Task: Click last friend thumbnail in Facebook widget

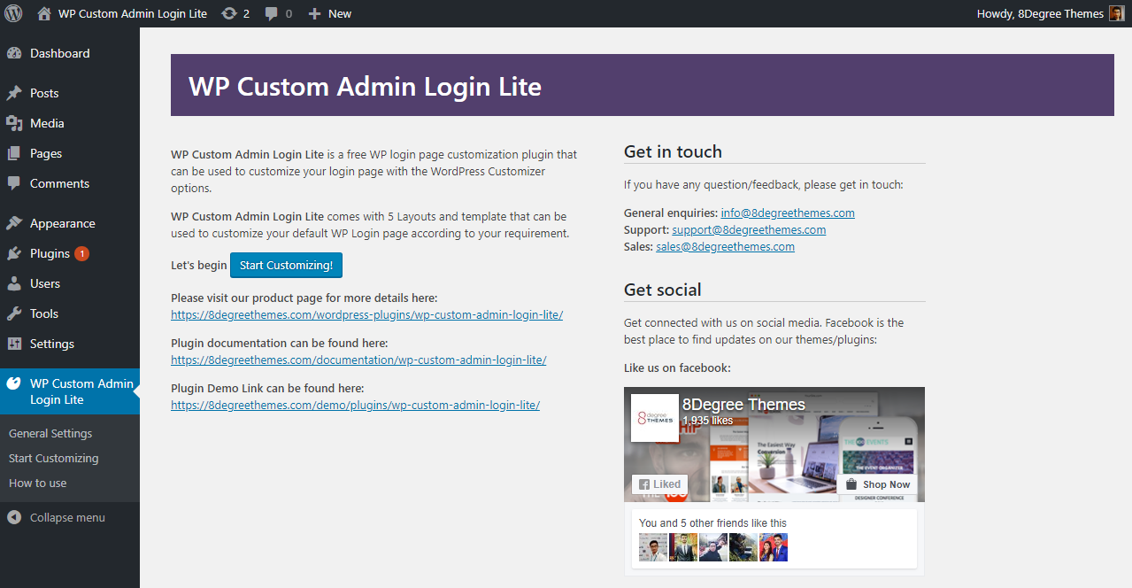Action: click(774, 546)
